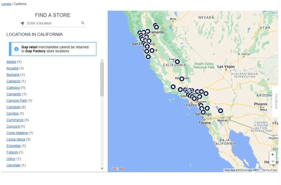This screenshot has width=281, height=185.
Task: Open the map Terms of Use link
Action: 269,170
